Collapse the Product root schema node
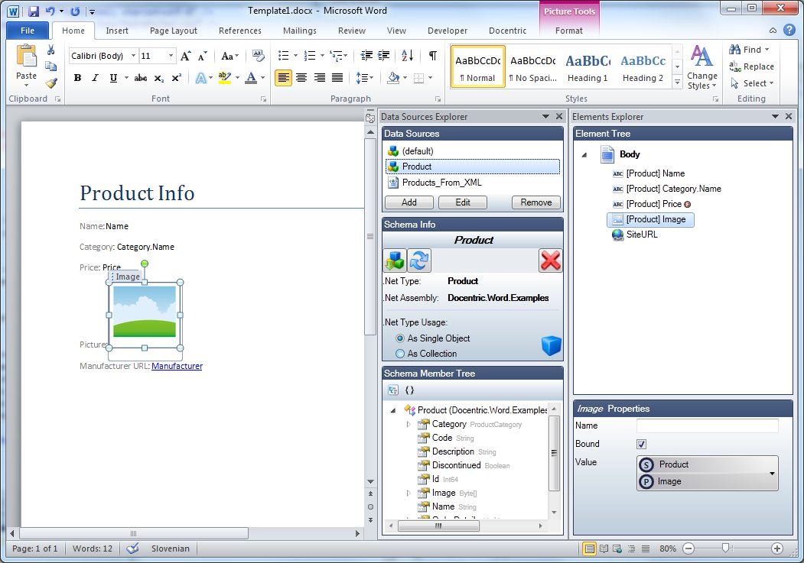The image size is (804, 563). point(393,410)
